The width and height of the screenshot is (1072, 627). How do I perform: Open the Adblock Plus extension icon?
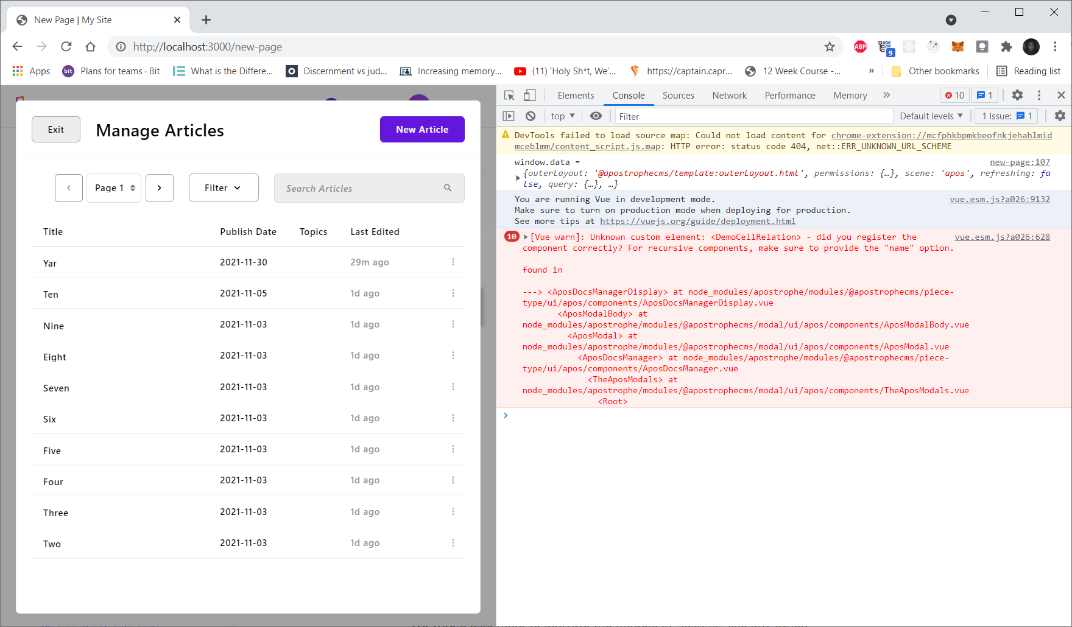[859, 46]
